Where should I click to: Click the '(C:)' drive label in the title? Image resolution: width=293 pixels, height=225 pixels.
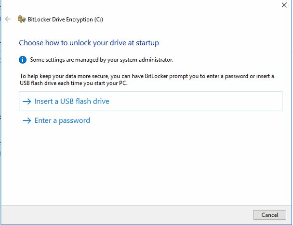pos(98,19)
